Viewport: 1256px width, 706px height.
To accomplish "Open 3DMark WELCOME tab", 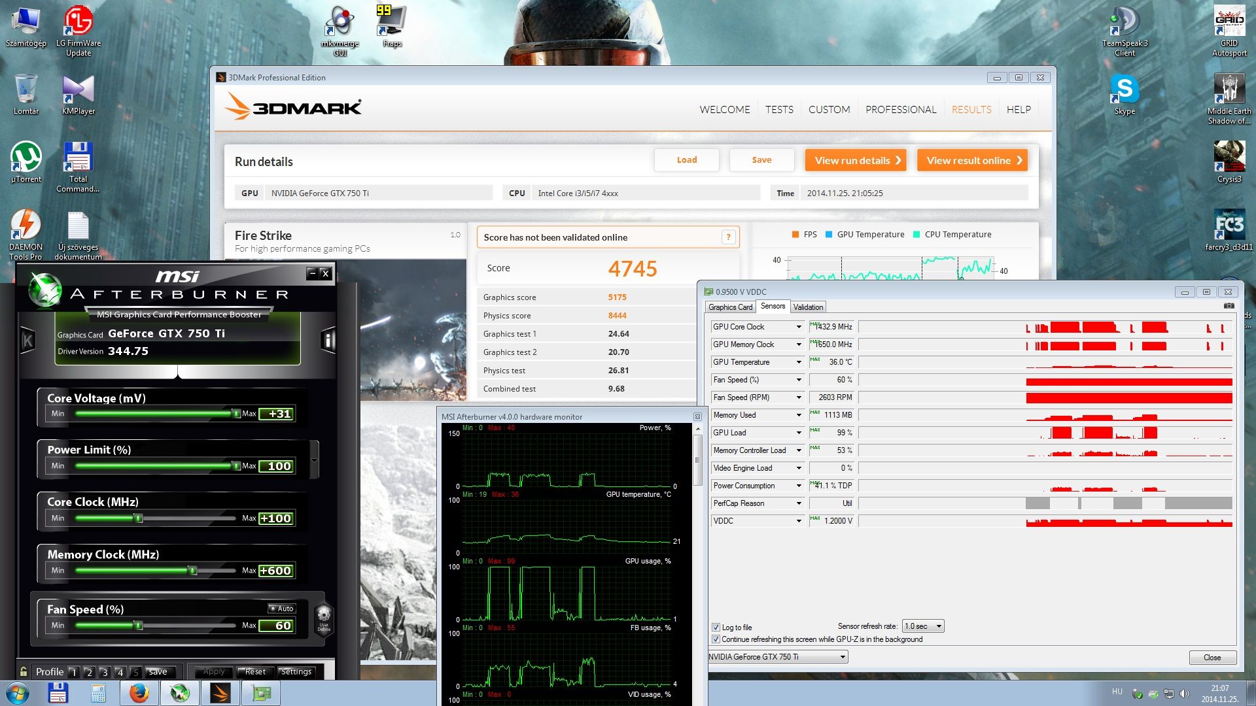I will (x=724, y=110).
